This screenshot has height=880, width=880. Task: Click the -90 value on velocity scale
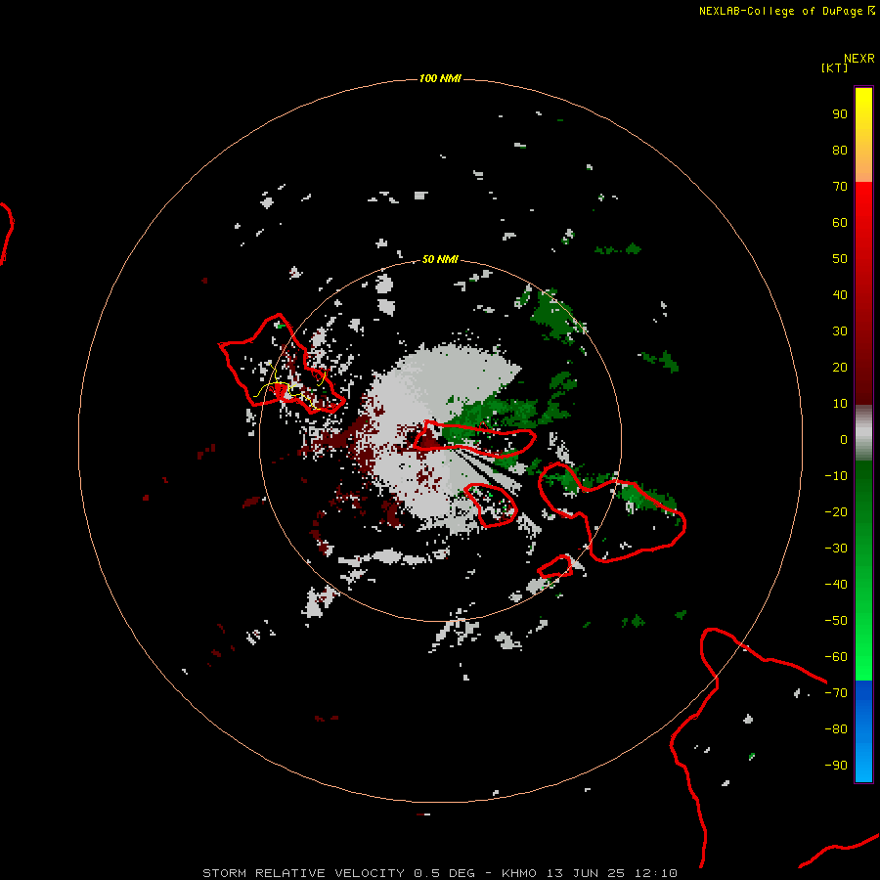coord(836,766)
